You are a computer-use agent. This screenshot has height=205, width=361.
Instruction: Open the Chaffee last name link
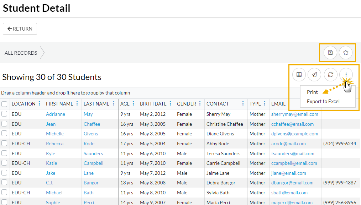(92, 124)
